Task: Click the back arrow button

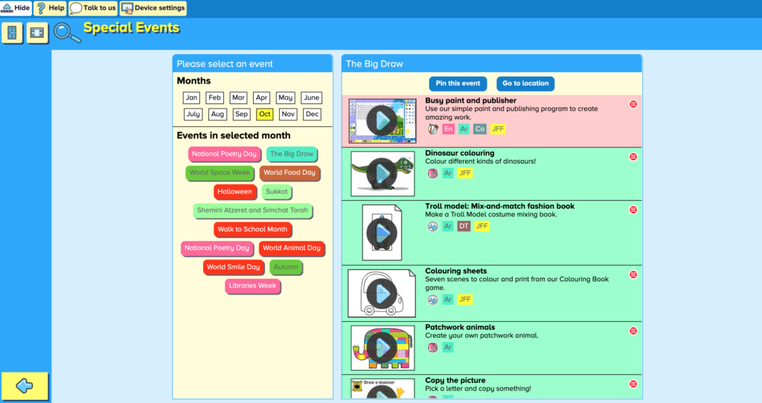Action: point(25,386)
